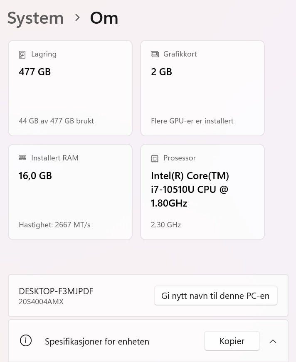Click the Prosessor chip icon

(x=155, y=158)
